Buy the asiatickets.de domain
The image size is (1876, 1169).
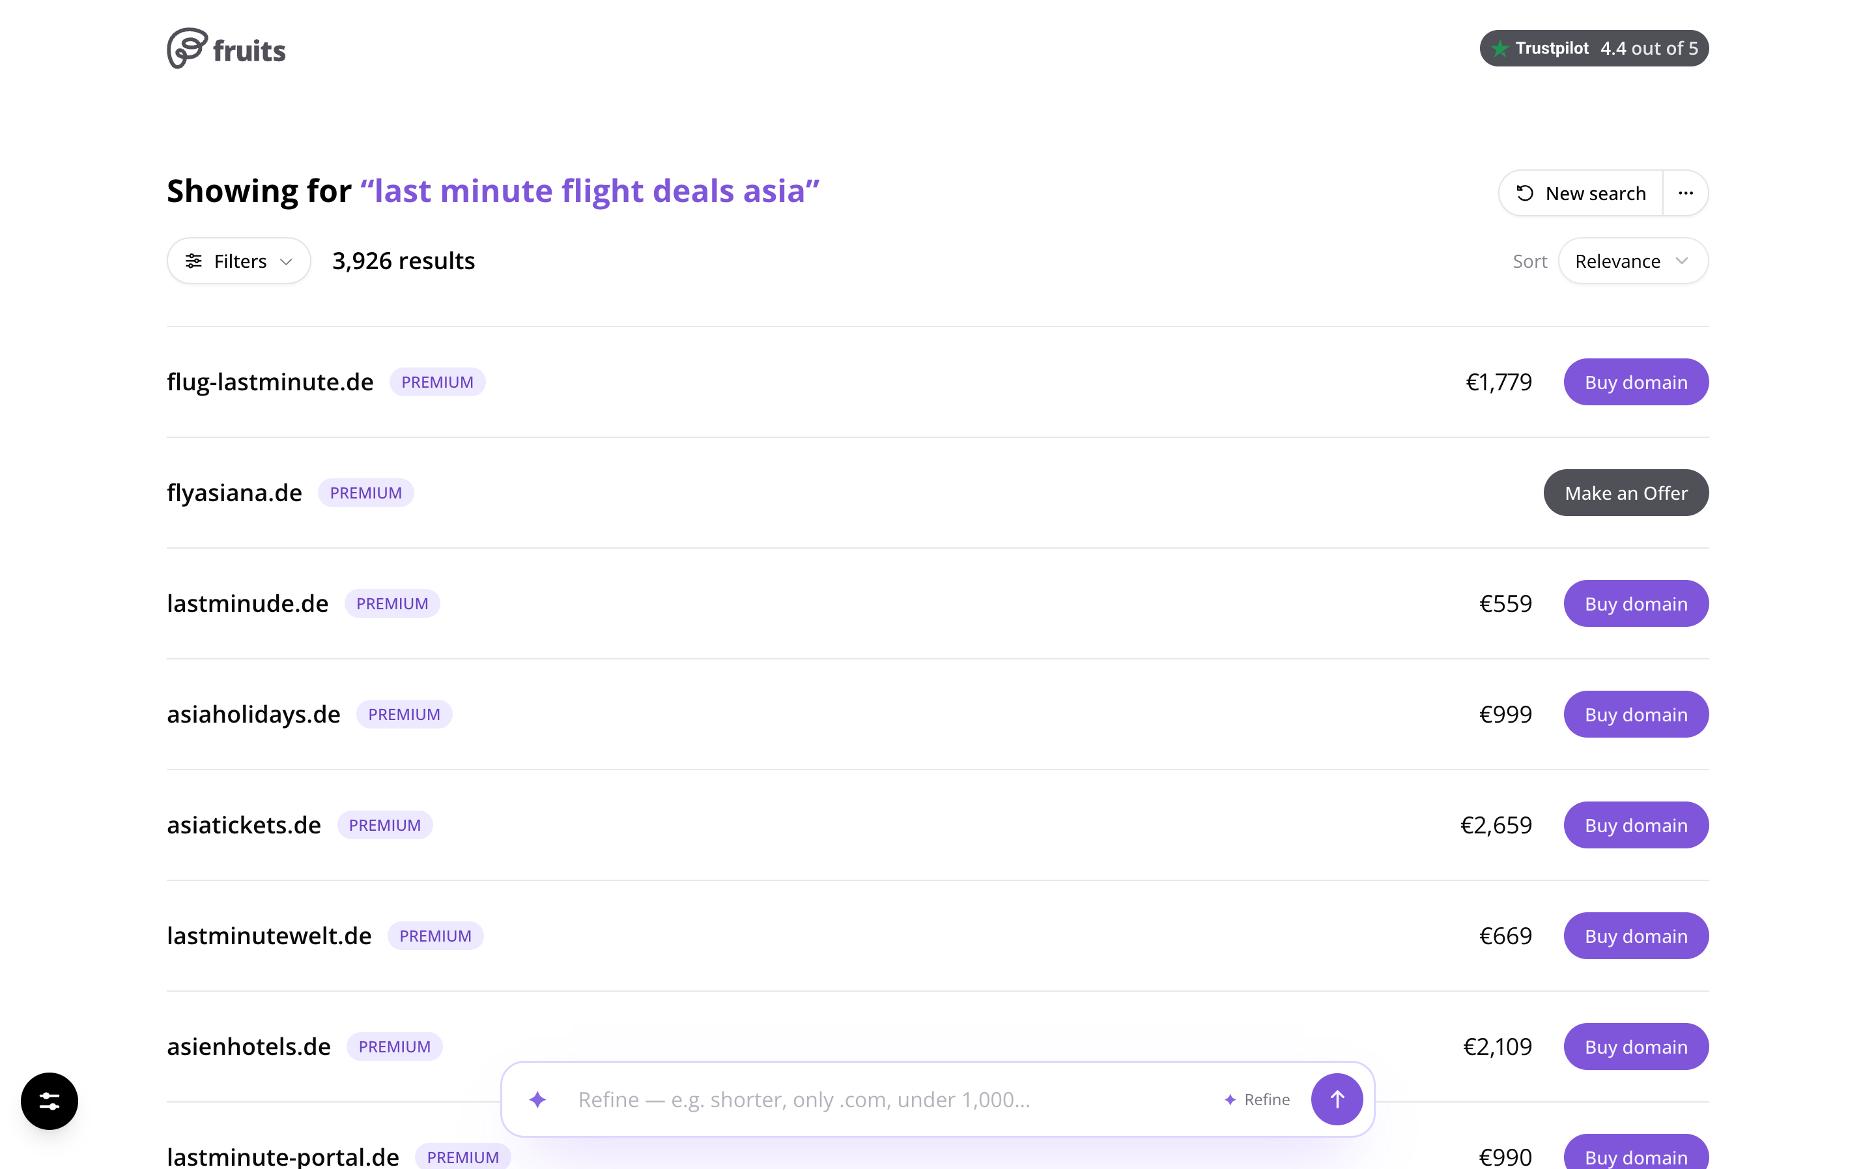1636,825
